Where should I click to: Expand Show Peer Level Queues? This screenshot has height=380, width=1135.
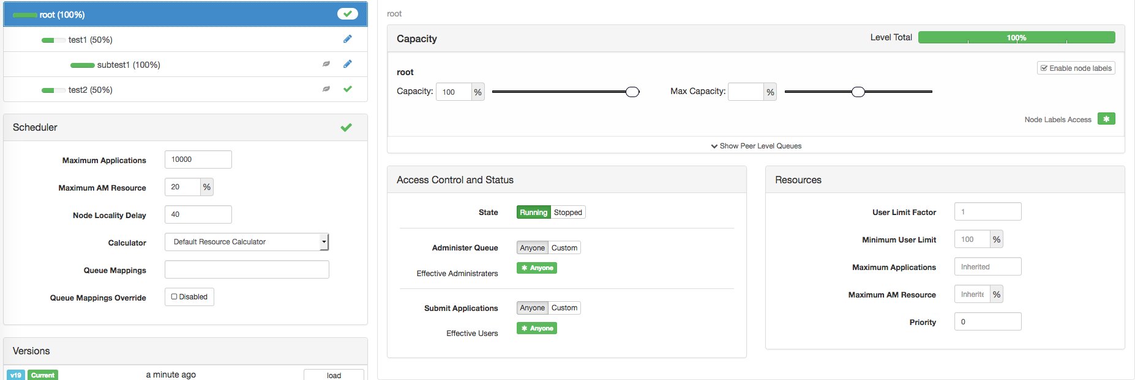pyautogui.click(x=756, y=146)
